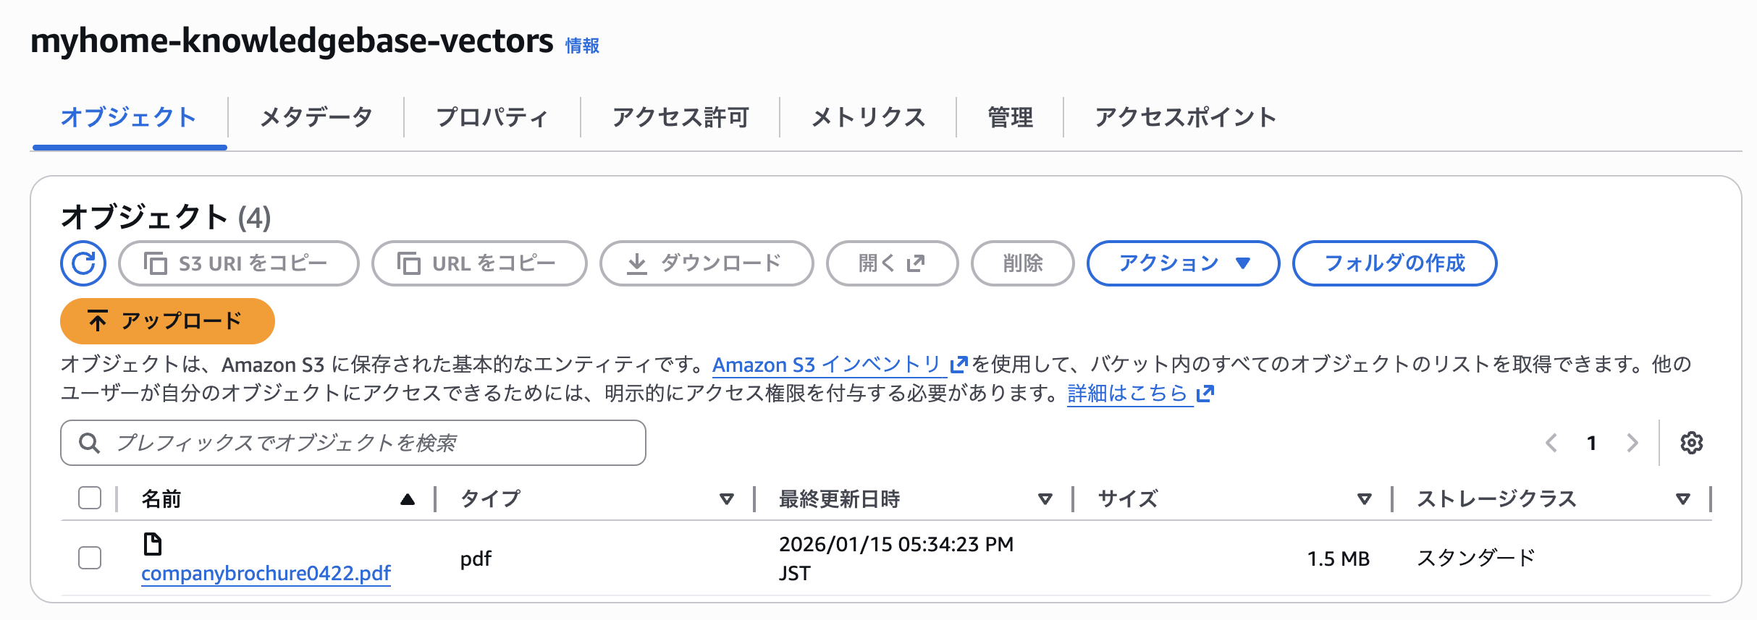The width and height of the screenshot is (1757, 620).
Task: Go to previous page arrow
Action: coord(1551,443)
